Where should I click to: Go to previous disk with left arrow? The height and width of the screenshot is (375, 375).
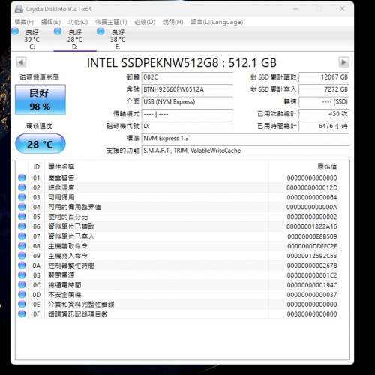(x=21, y=62)
